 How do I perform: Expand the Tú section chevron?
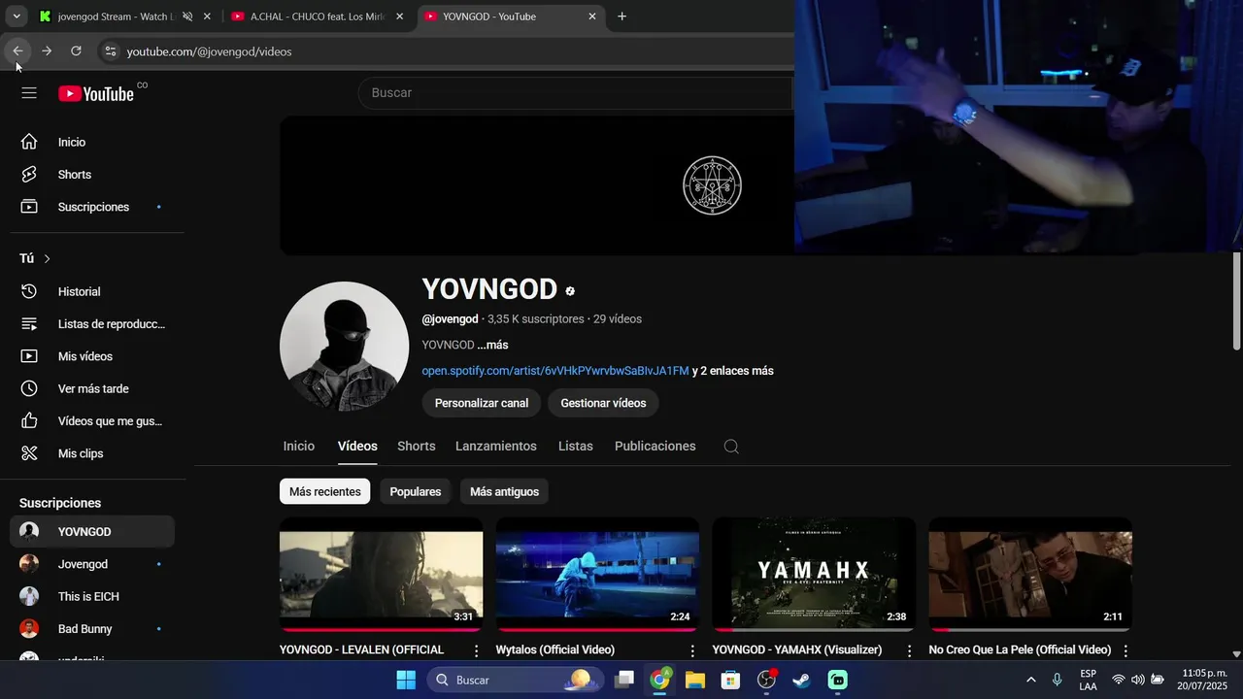47,258
